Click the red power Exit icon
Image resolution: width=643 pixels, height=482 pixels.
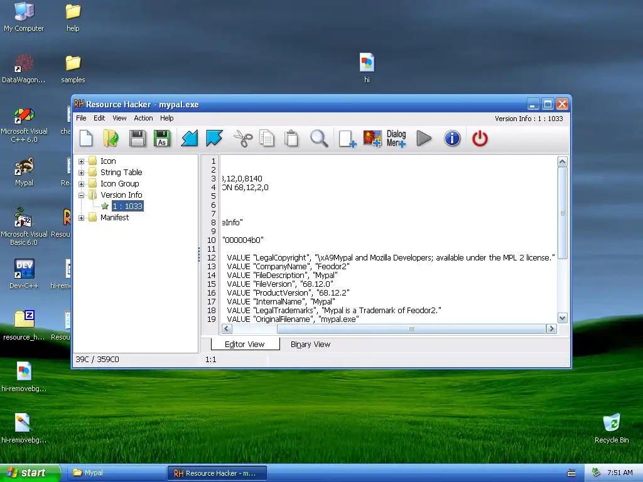tap(480, 139)
